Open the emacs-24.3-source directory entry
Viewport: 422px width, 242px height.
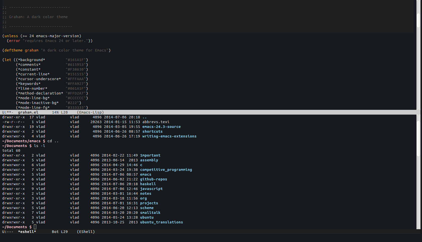[161, 127]
